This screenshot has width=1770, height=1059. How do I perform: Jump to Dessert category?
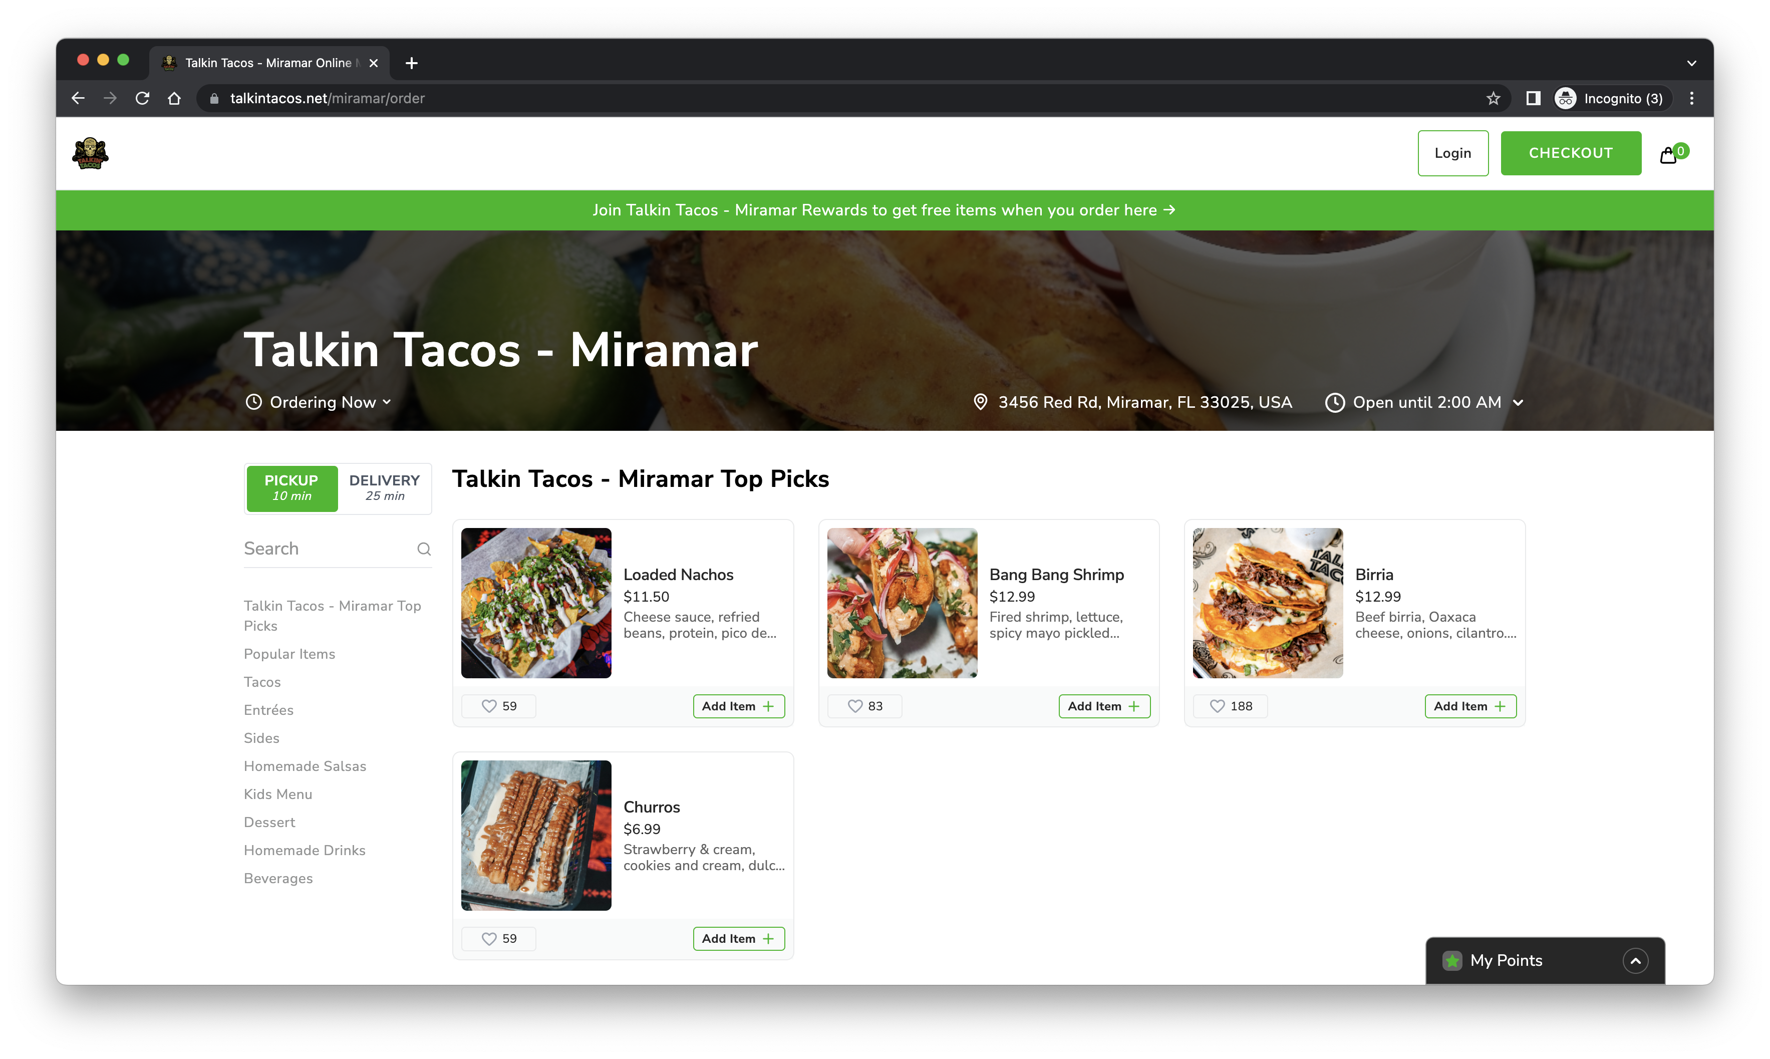click(x=269, y=822)
